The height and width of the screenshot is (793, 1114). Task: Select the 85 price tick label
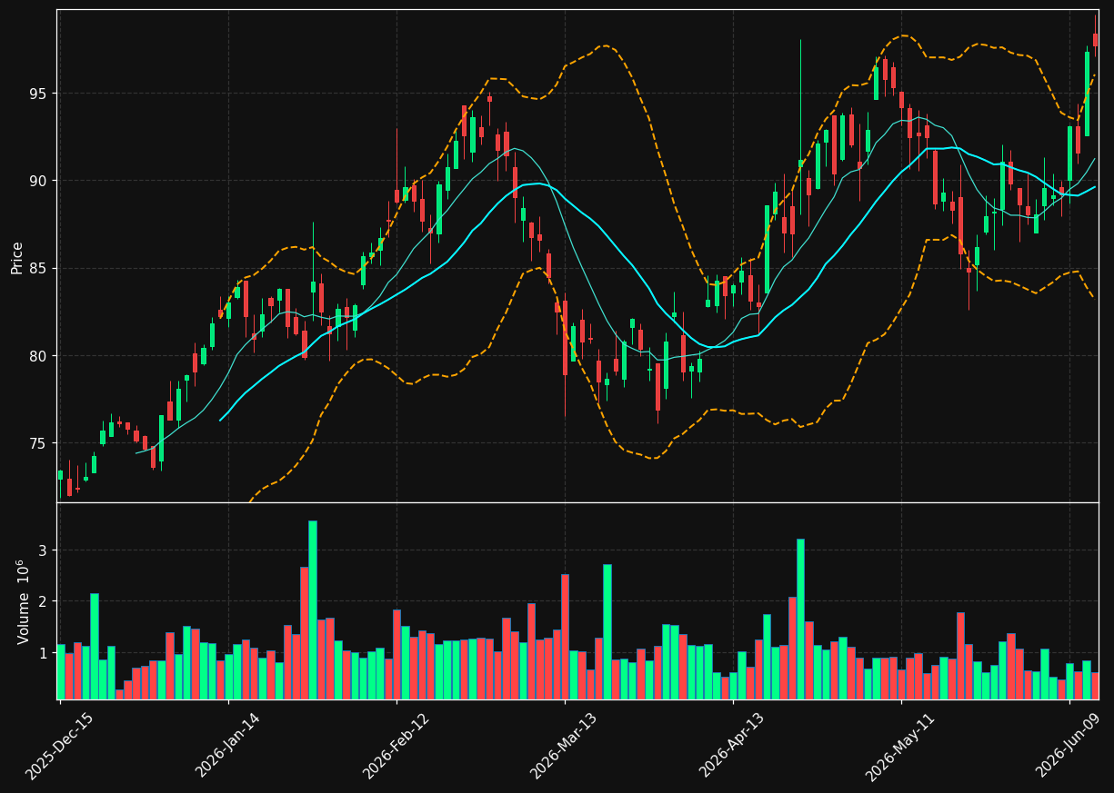tap(39, 269)
